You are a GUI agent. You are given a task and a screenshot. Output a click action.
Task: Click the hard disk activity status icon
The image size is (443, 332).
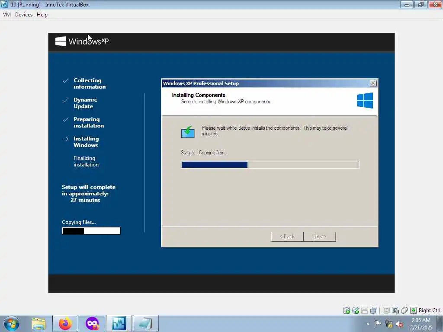coord(347,310)
